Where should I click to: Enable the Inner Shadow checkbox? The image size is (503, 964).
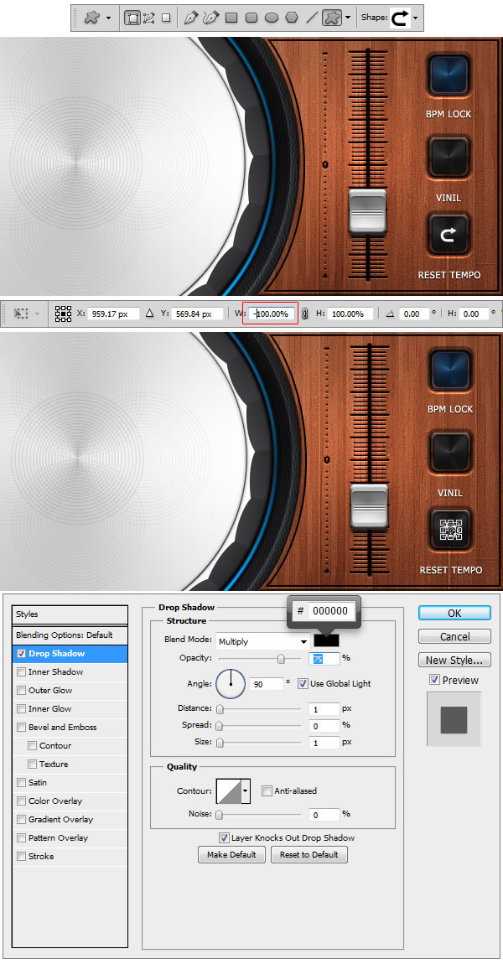tap(22, 672)
